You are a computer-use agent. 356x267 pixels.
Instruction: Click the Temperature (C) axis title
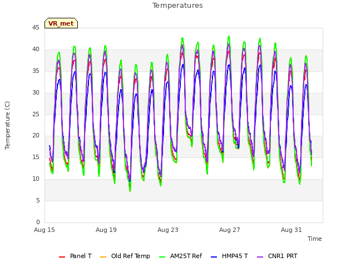[7, 125]
